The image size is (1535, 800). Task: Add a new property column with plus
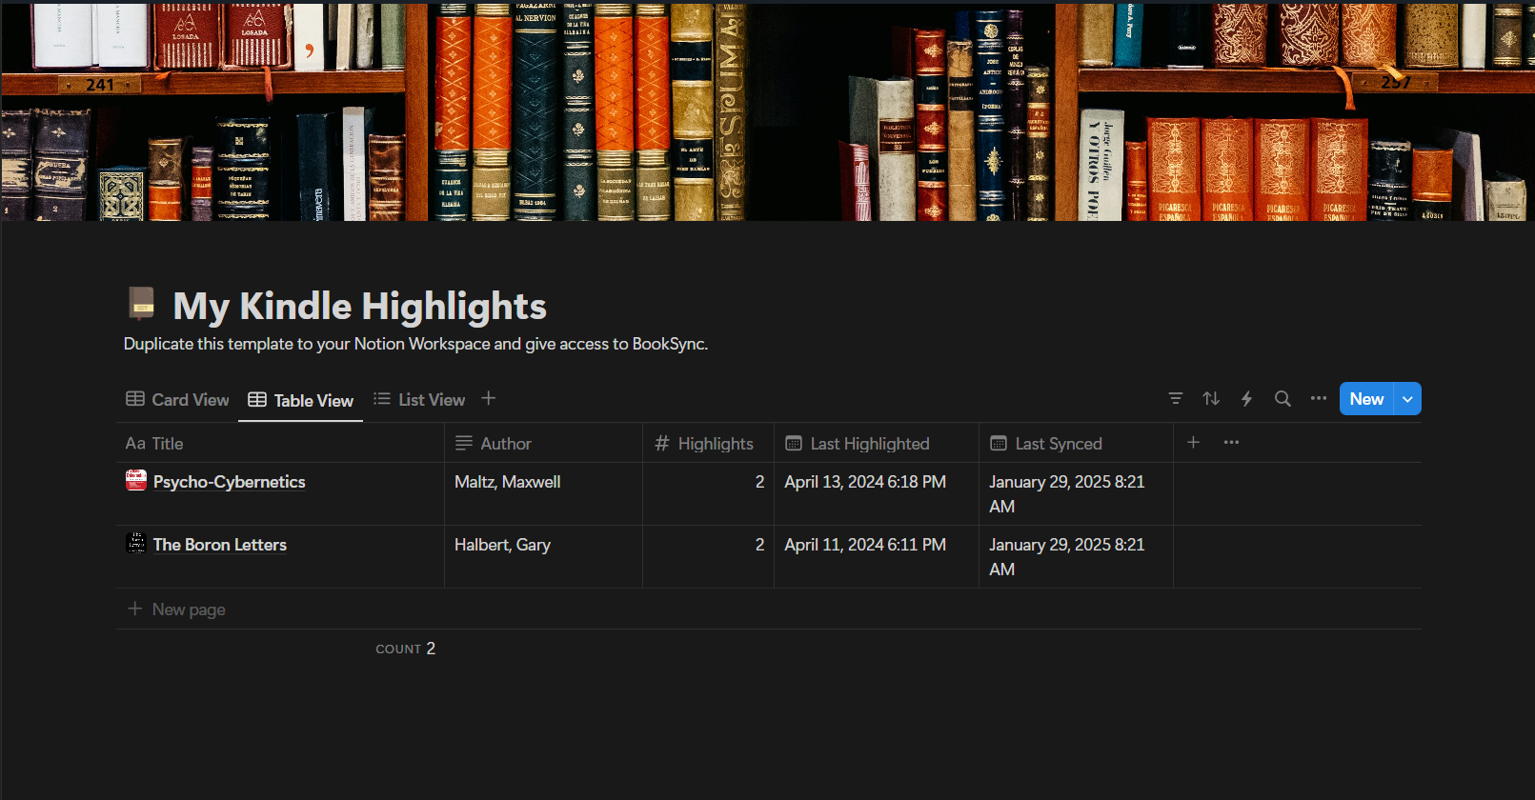tap(1193, 442)
